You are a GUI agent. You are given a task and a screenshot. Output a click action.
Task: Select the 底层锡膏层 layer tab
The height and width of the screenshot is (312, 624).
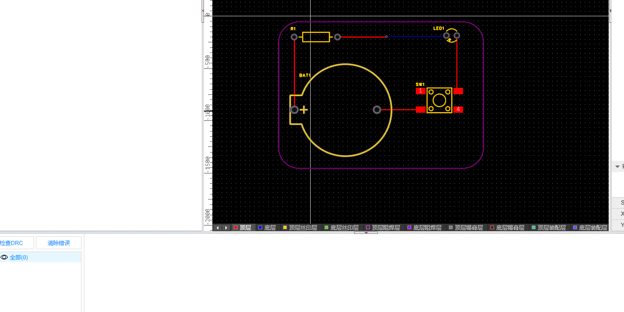coord(508,227)
